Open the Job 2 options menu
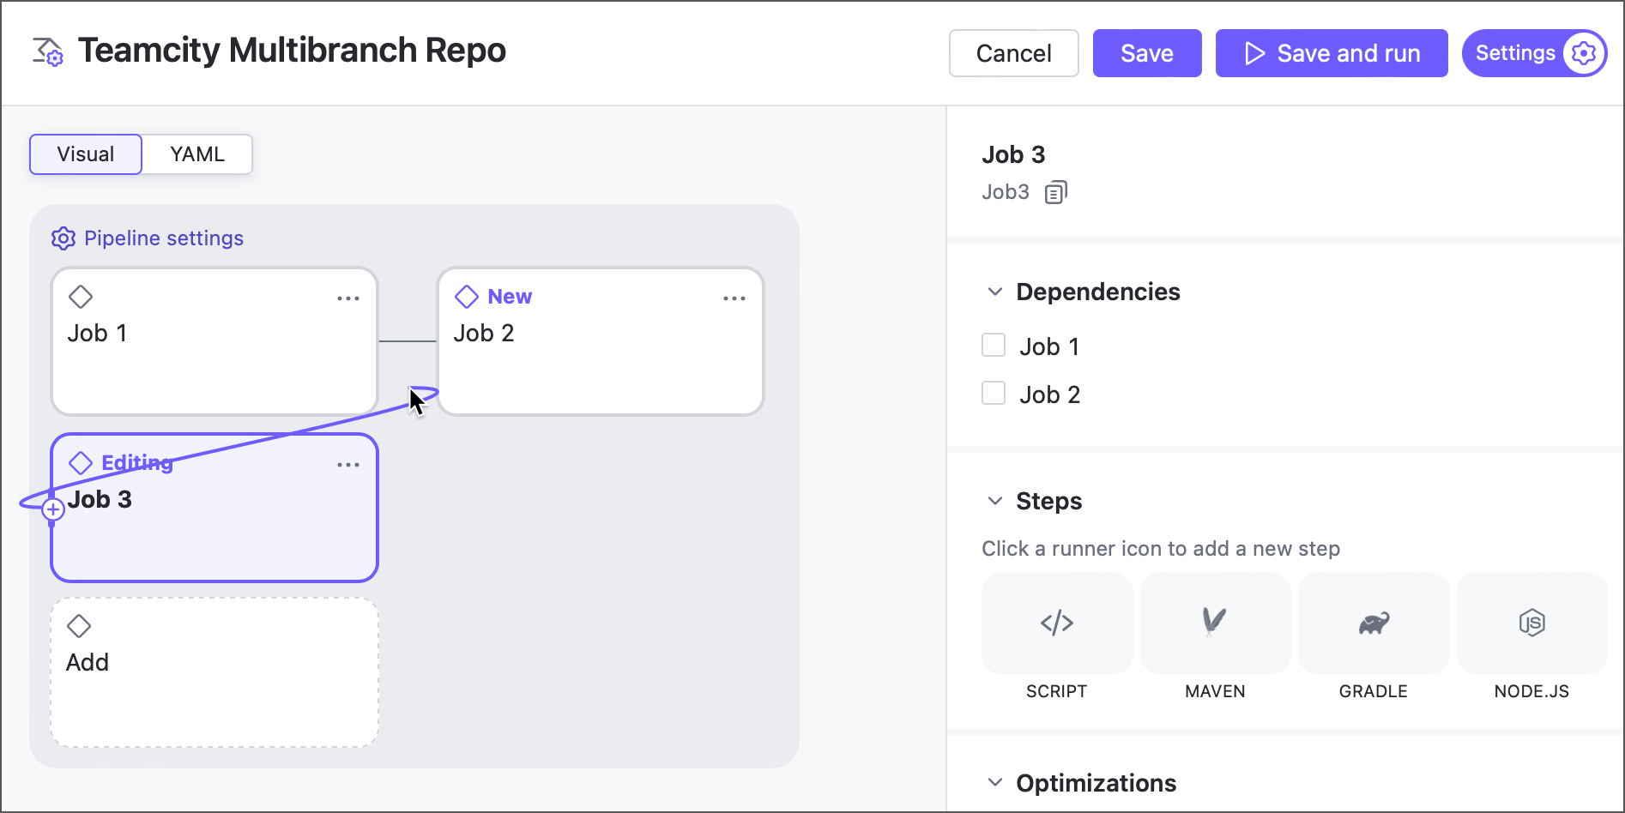 click(x=734, y=298)
